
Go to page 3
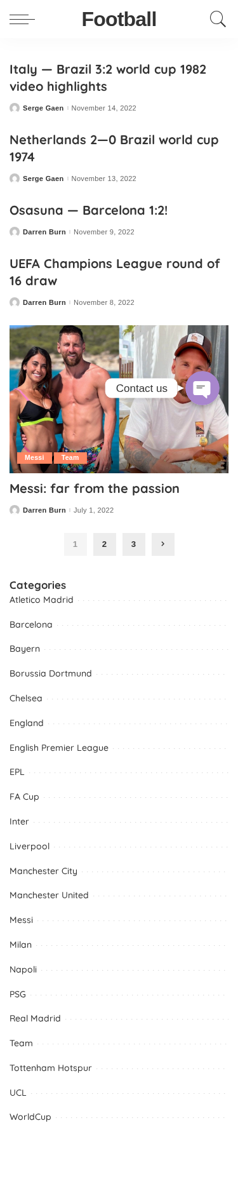tap(134, 544)
